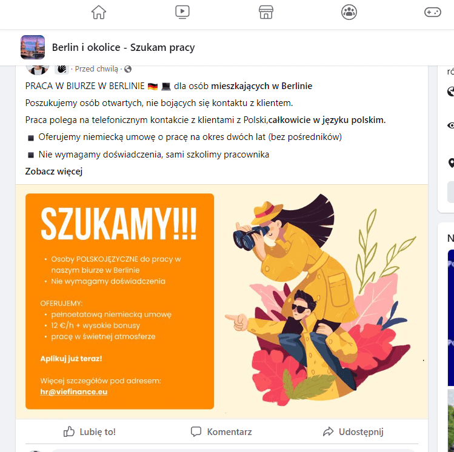Share post with Udostępnij
The image size is (454, 452).
(x=353, y=432)
